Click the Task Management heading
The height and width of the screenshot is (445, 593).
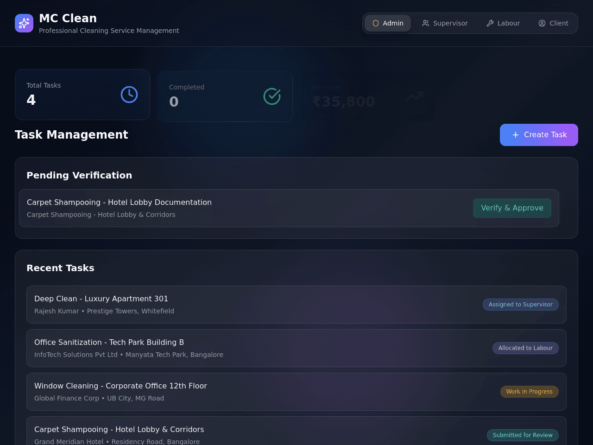(71, 135)
